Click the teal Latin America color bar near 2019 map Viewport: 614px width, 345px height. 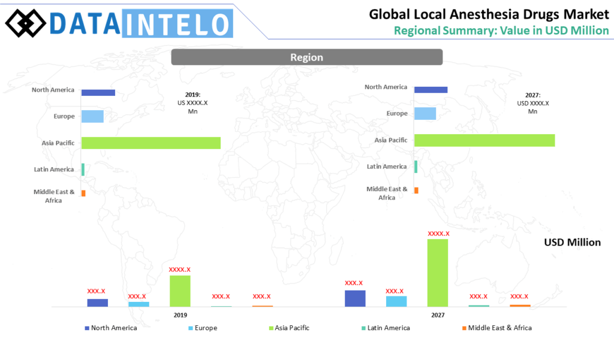pos(82,168)
